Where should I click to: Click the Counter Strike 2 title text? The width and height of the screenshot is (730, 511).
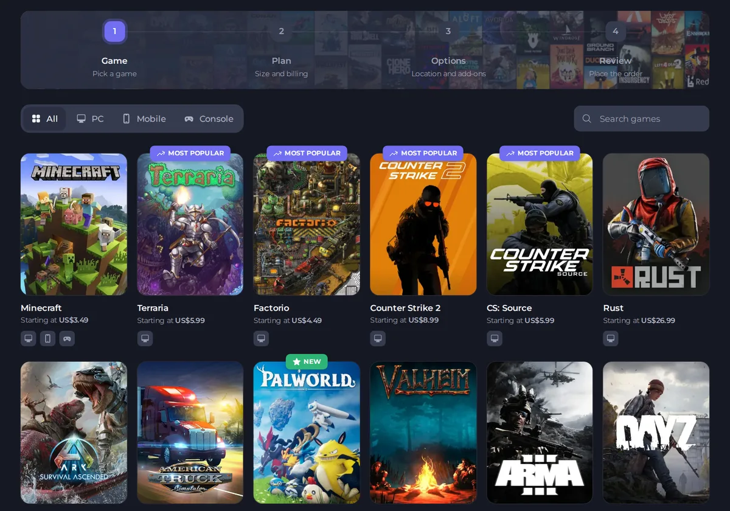[x=405, y=308]
